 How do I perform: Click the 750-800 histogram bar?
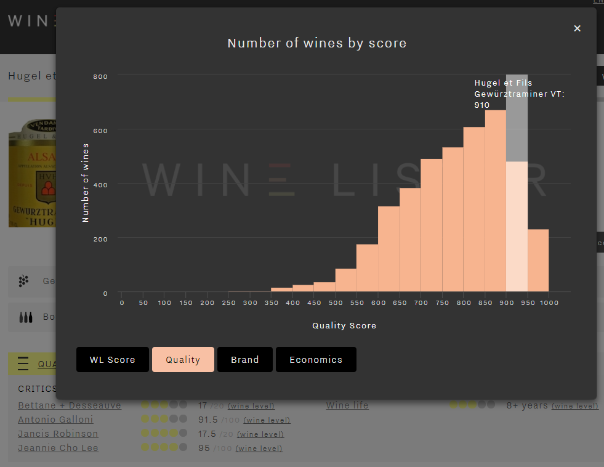[x=453, y=219]
